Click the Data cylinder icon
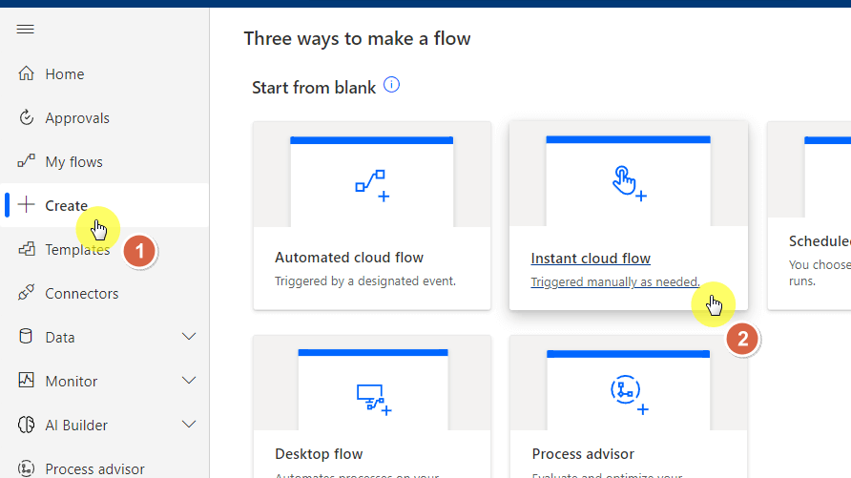This screenshot has width=851, height=478. click(26, 337)
